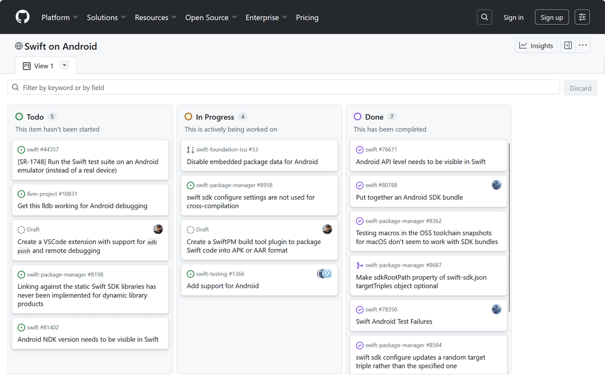The image size is (605, 378).
Task: Open the Insights button
Action: [x=536, y=46]
